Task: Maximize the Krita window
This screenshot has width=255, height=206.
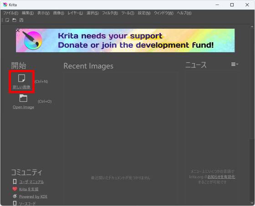Action: tap(232, 5)
